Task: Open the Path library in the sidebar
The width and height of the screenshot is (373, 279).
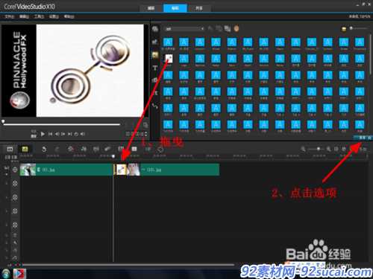Action: tap(155, 106)
